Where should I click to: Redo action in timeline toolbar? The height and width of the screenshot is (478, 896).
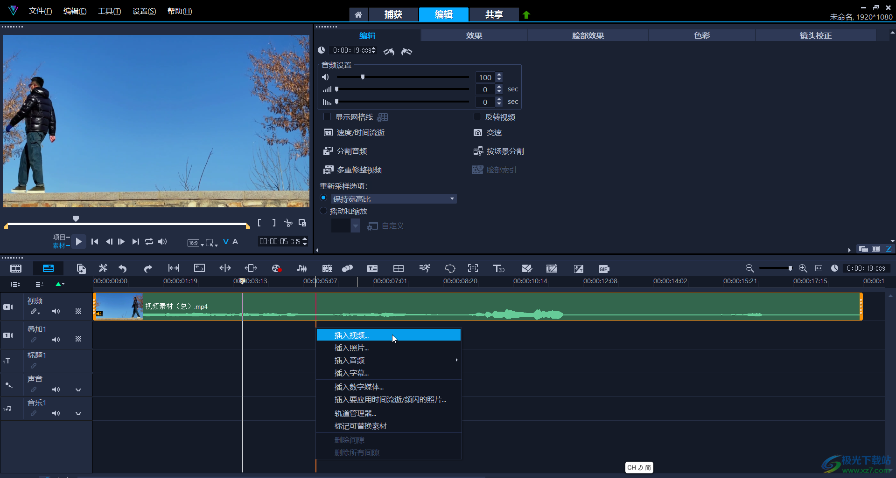point(148,268)
